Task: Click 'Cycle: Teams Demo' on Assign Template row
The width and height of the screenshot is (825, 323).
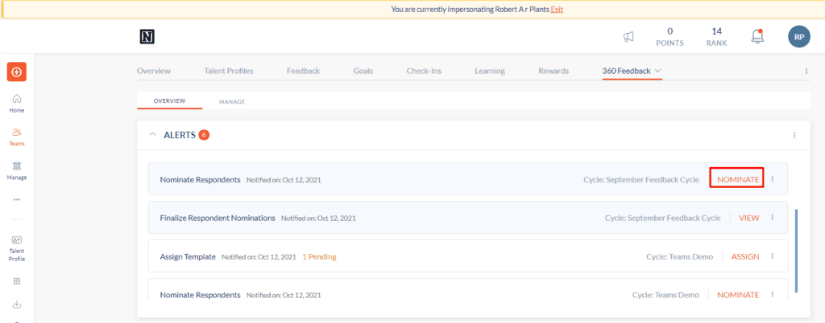Action: point(680,256)
